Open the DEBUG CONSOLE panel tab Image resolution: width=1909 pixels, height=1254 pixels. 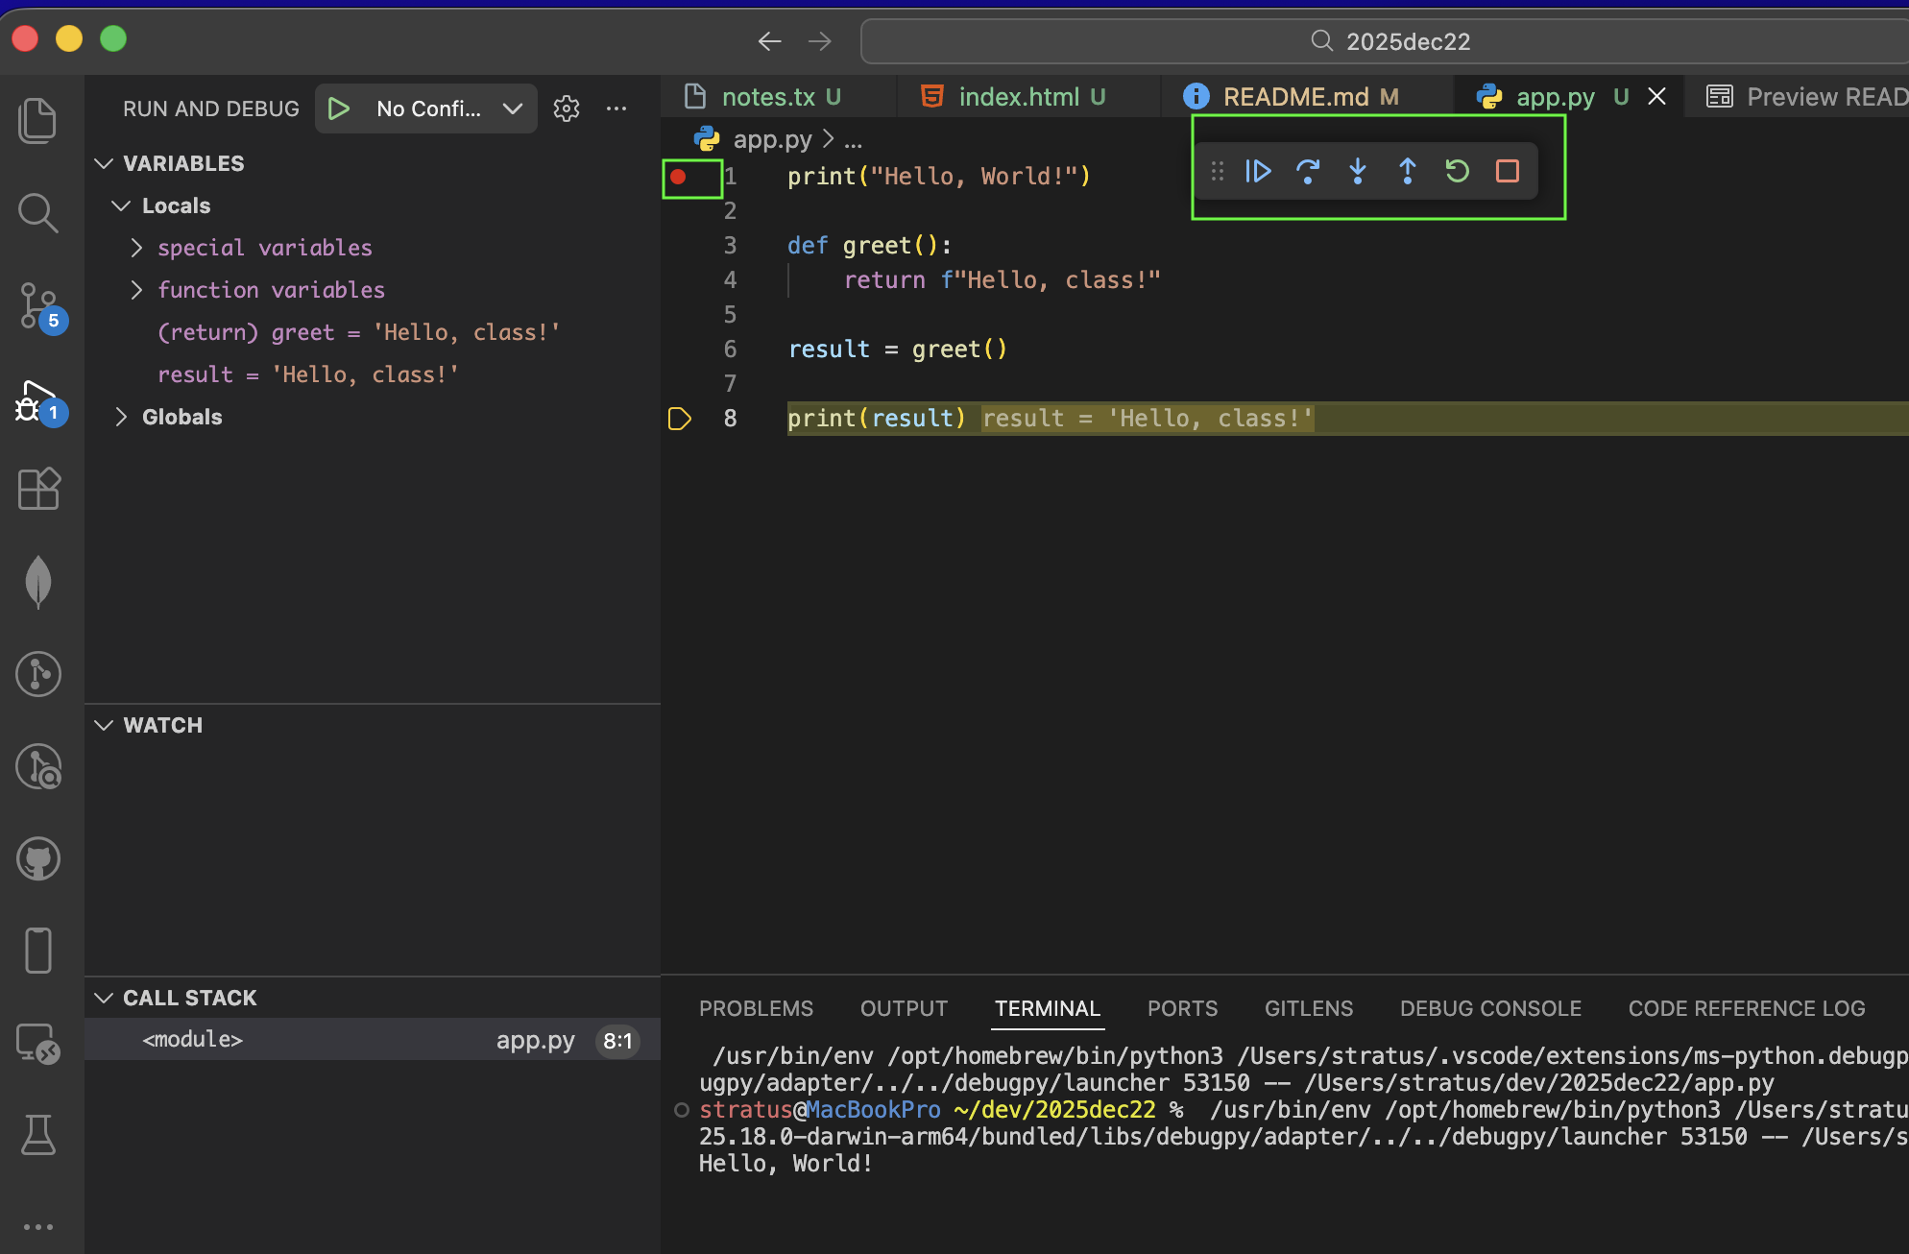click(1490, 1009)
